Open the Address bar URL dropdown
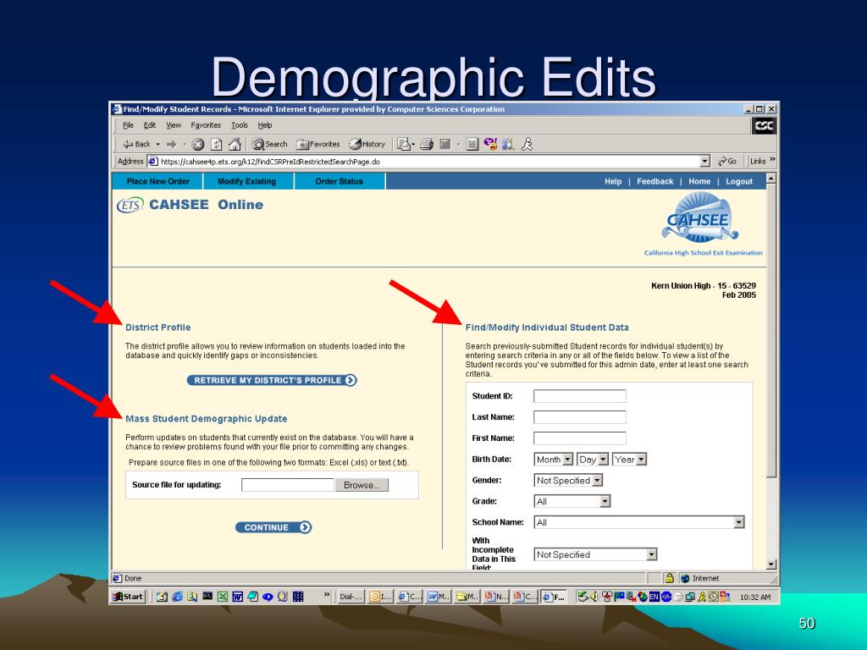 point(704,162)
